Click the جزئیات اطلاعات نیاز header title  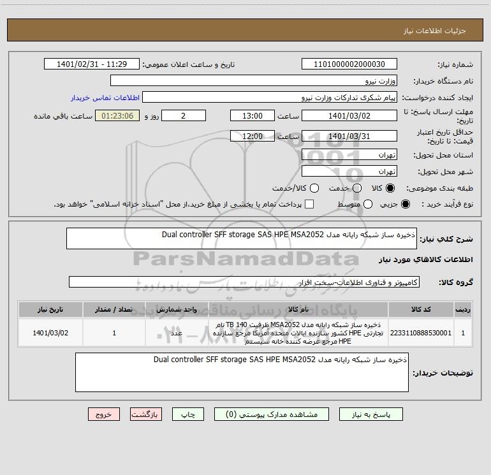tap(435, 31)
